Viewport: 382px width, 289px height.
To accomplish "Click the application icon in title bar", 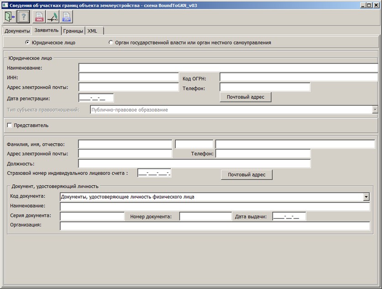I will [5, 4].
